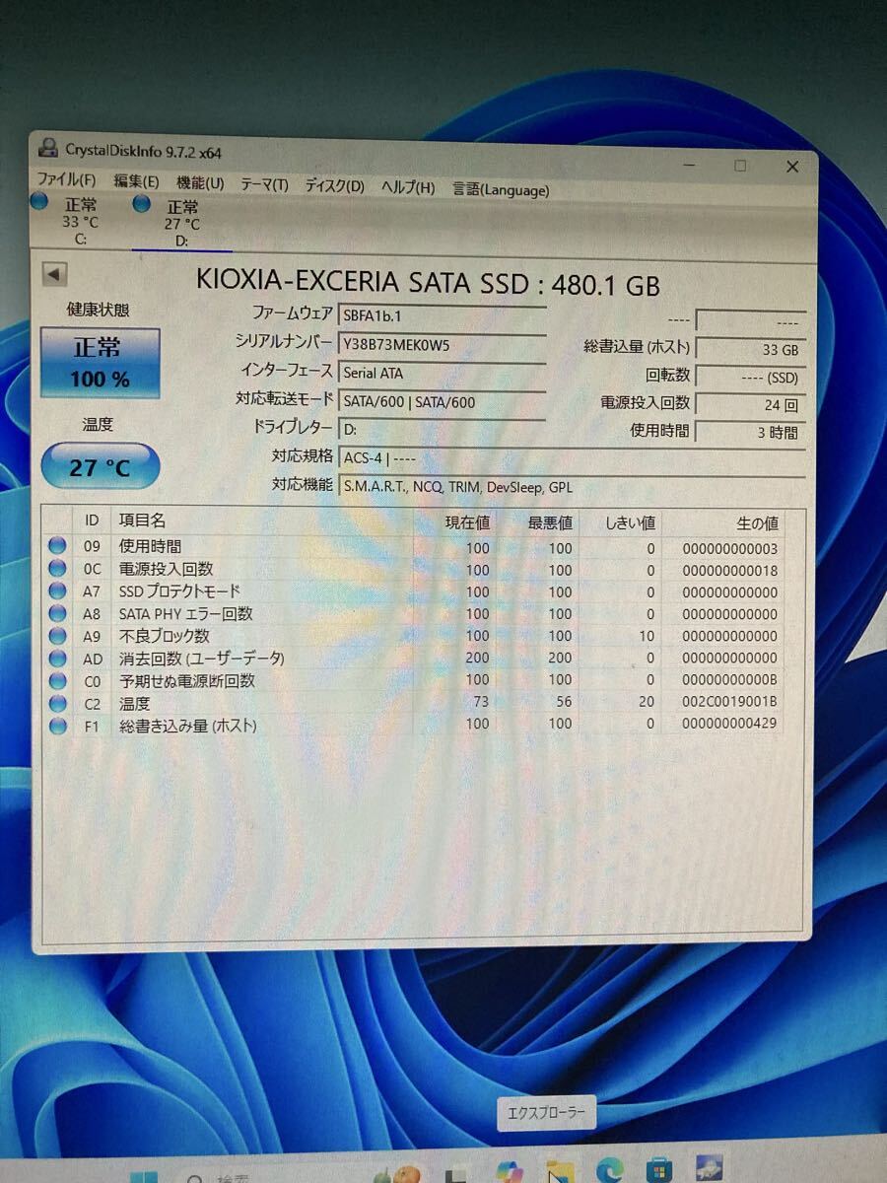Image resolution: width=887 pixels, height=1183 pixels.
Task: Click the 対応機能 field listing S.M.A.R.T., NCQ
Action: 572,487
